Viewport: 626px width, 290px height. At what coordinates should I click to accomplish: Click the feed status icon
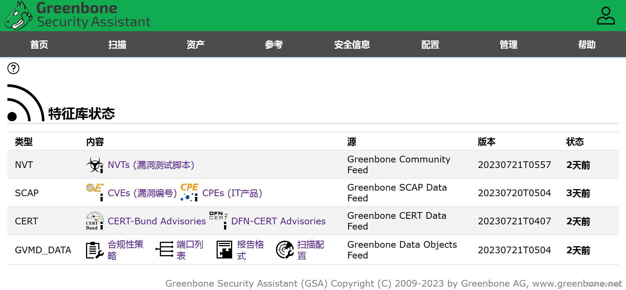point(26,103)
